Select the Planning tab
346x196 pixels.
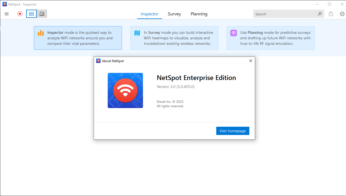click(199, 14)
